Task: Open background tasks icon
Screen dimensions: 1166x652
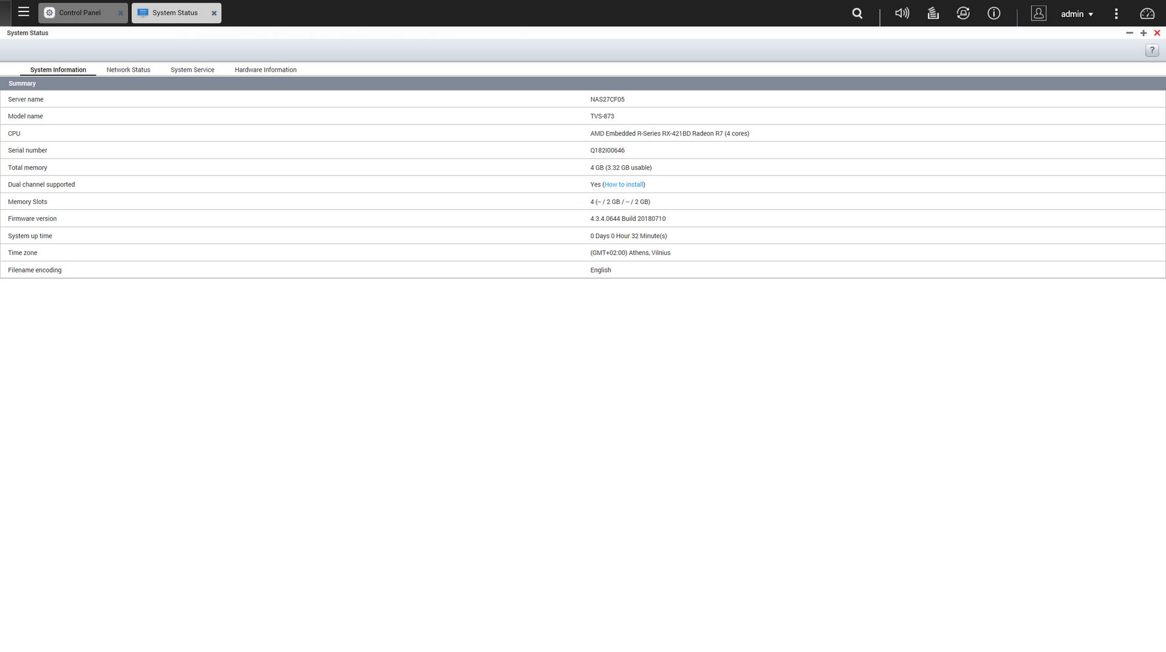Action: 933,13
